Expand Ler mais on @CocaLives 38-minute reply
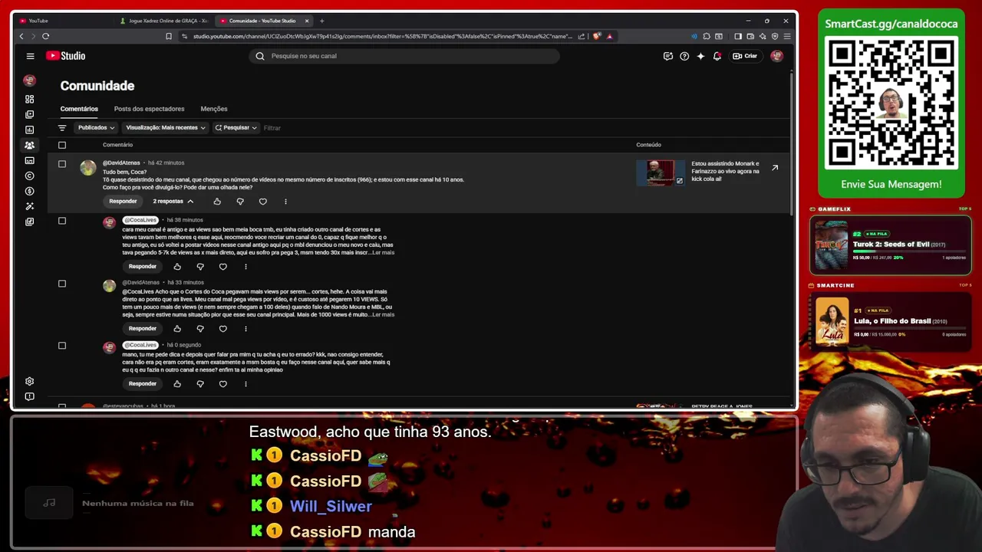The image size is (982, 552). click(x=383, y=252)
